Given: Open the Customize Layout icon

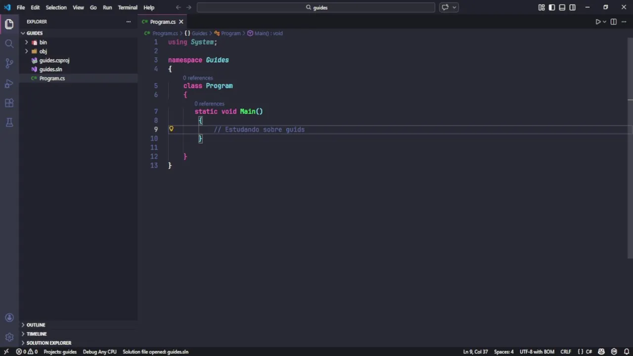Looking at the screenshot, I should [x=542, y=7].
